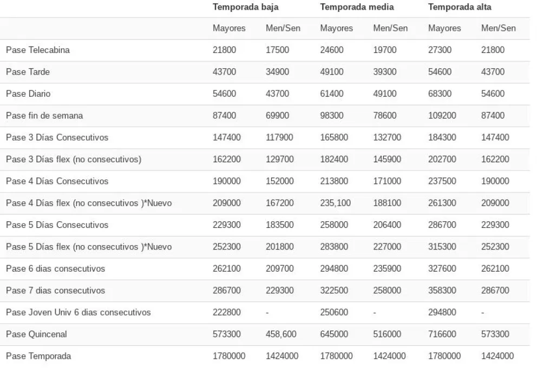
Task: Select Pase 5 Días Consecutivos label
Action: [57, 225]
